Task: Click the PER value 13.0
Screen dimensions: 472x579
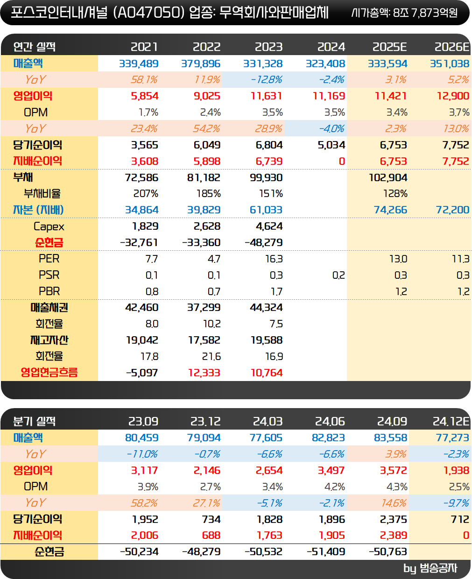Action: (398, 259)
